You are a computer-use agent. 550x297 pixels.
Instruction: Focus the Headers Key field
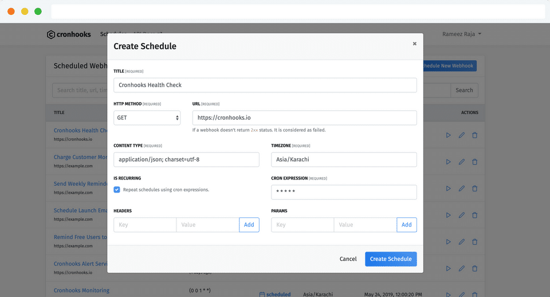coord(145,225)
